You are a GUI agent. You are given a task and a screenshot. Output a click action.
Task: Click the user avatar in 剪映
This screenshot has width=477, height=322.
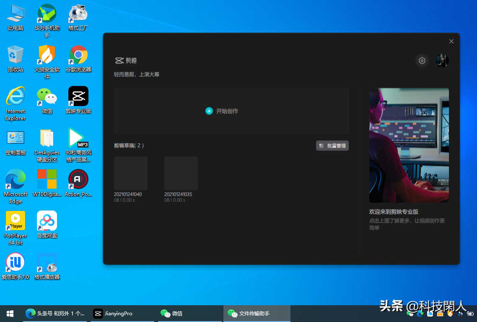(x=442, y=60)
